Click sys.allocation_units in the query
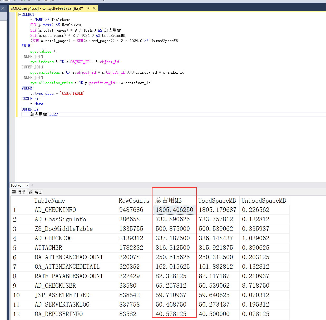The height and width of the screenshot is (320, 326). 51,83
